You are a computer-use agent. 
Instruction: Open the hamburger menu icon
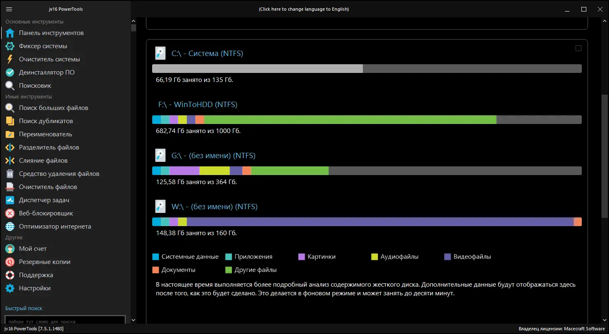[9, 9]
